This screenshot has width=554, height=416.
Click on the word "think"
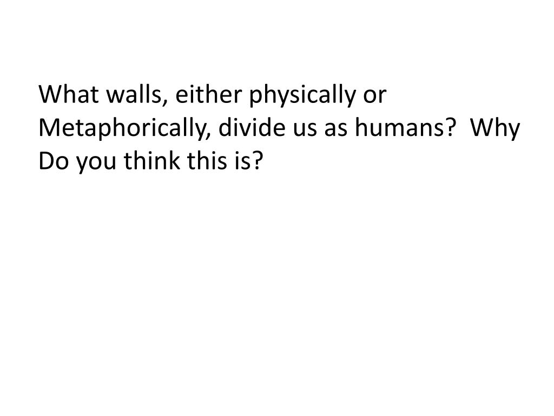click(x=151, y=160)
